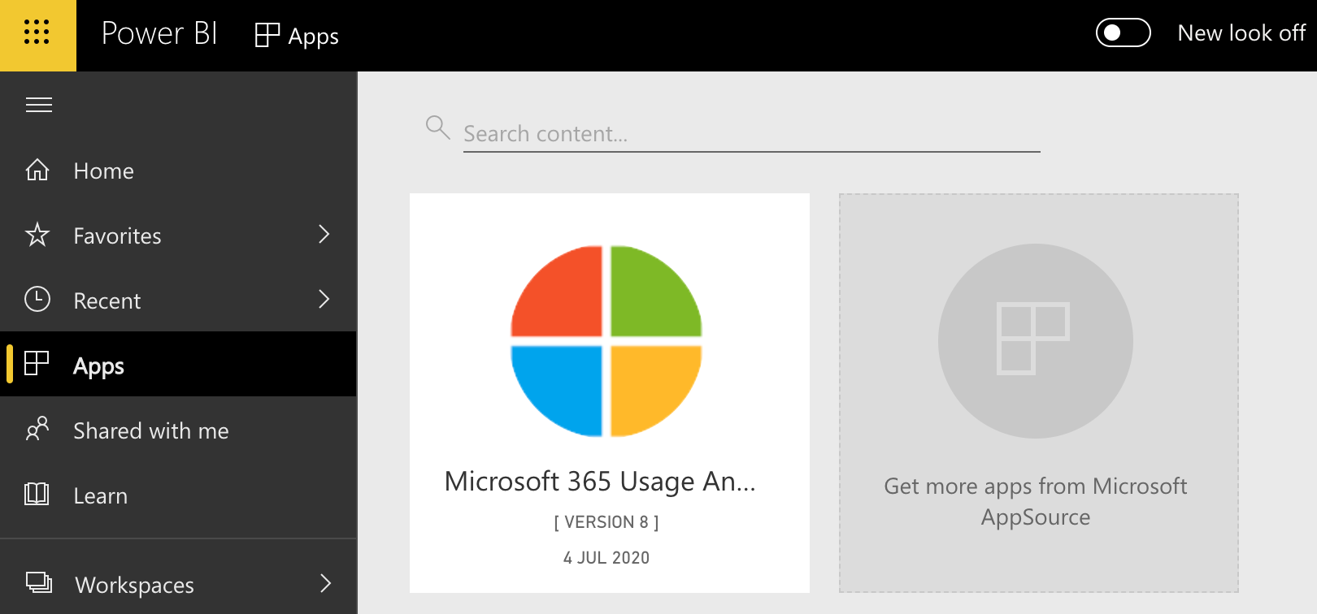Click the Microsoft 365 four-color logo
The image size is (1317, 614).
coord(606,341)
